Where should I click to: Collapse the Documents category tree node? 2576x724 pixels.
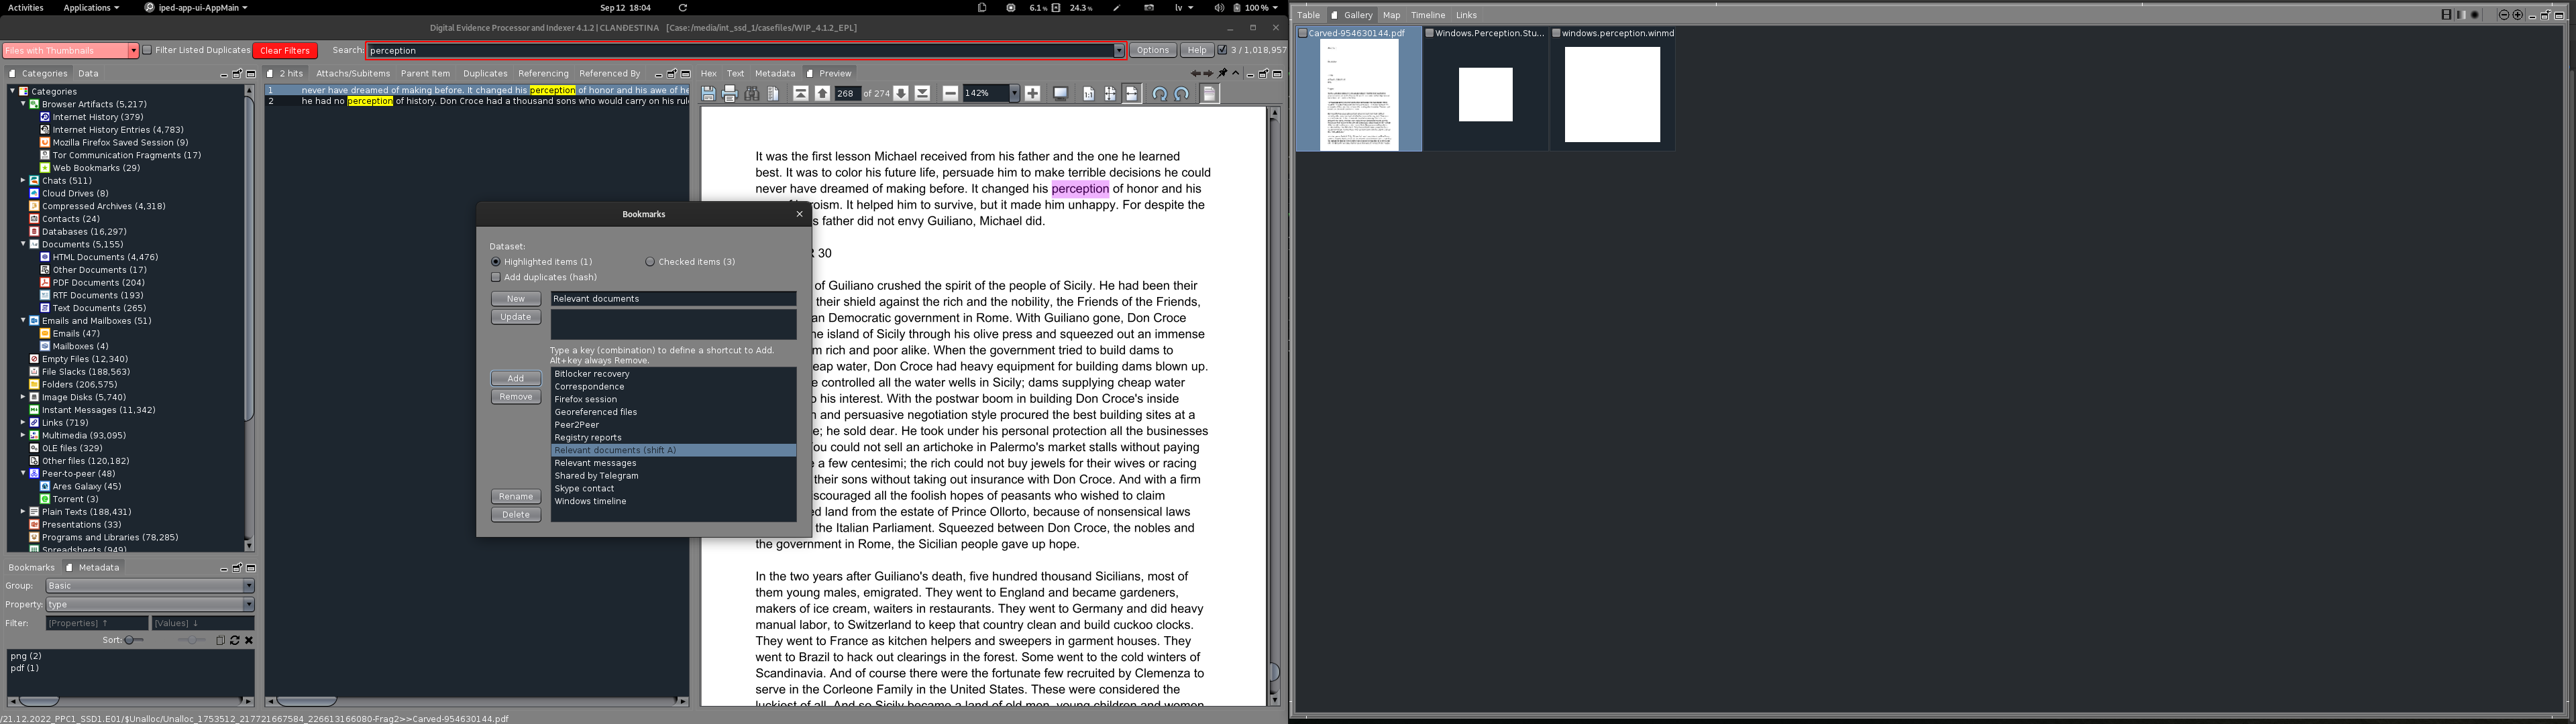(23, 244)
